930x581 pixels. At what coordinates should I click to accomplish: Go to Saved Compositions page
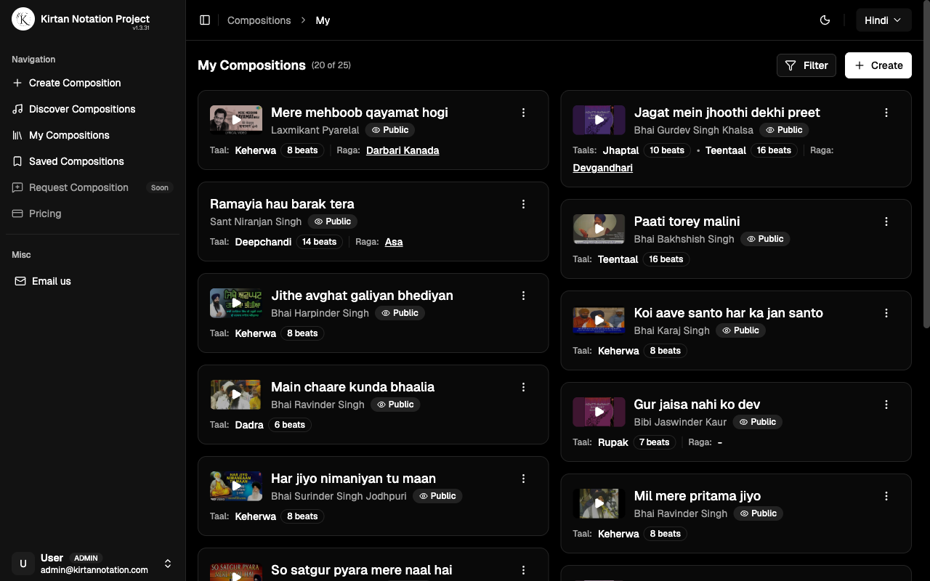click(76, 161)
